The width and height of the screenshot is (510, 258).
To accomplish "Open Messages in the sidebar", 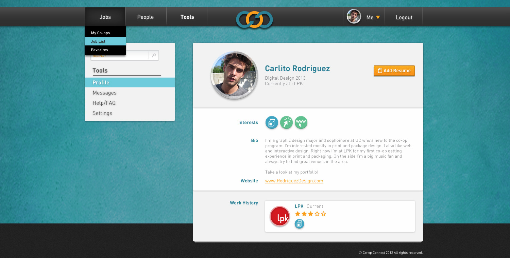I will click(x=104, y=93).
